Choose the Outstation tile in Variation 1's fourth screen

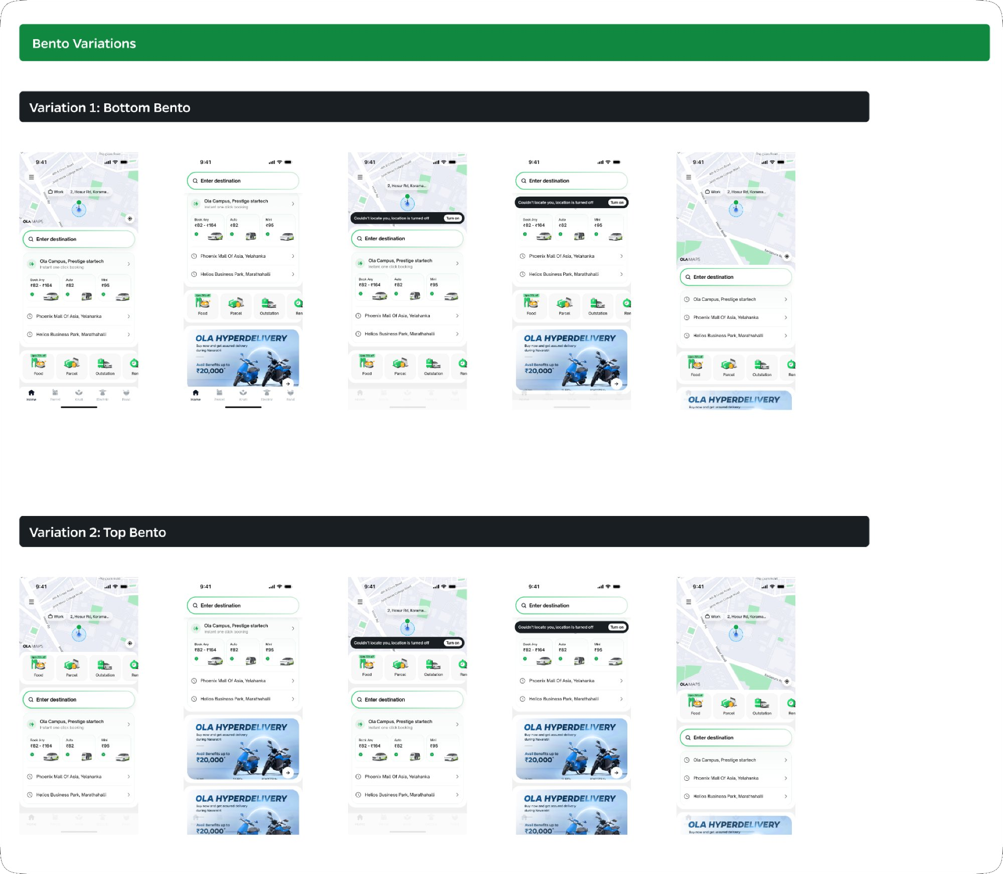click(x=597, y=305)
